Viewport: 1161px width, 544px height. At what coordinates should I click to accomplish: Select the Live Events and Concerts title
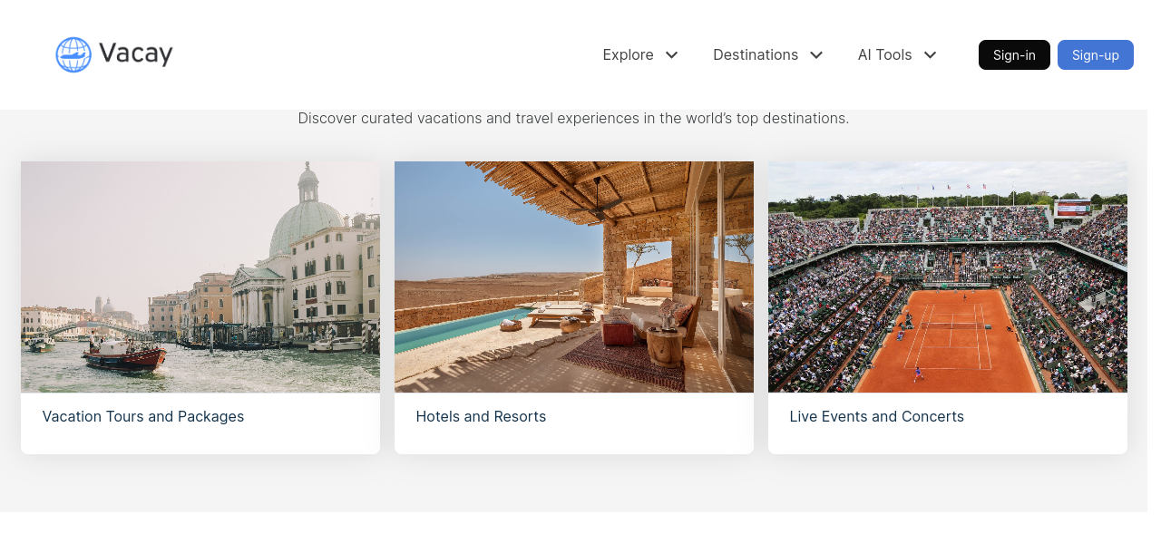[876, 417]
